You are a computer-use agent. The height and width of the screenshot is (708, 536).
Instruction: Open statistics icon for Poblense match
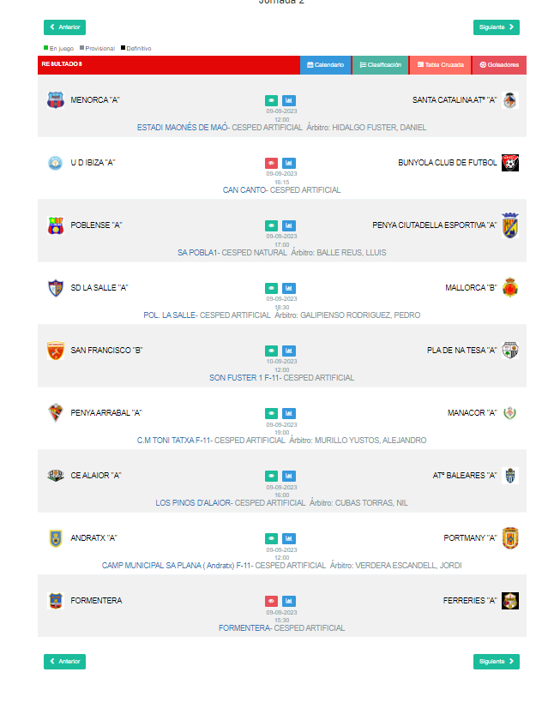tap(289, 225)
